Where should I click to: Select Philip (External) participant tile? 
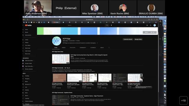pos(66,8)
